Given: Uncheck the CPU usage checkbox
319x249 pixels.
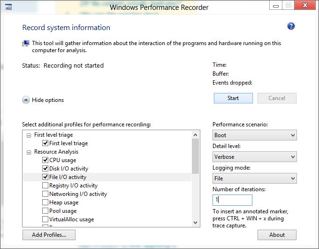Looking at the screenshot, I should (45, 160).
